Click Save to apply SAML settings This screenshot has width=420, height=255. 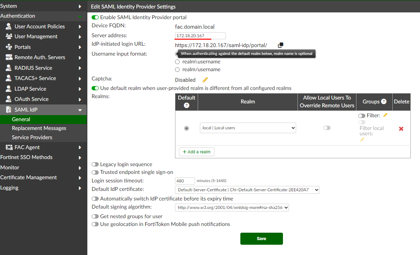pos(261,238)
